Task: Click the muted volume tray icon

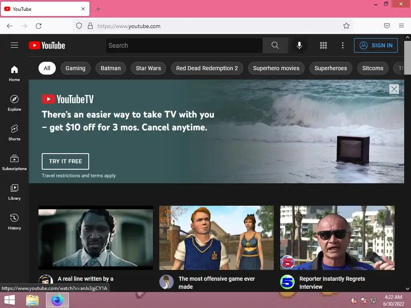Action: click(x=354, y=300)
